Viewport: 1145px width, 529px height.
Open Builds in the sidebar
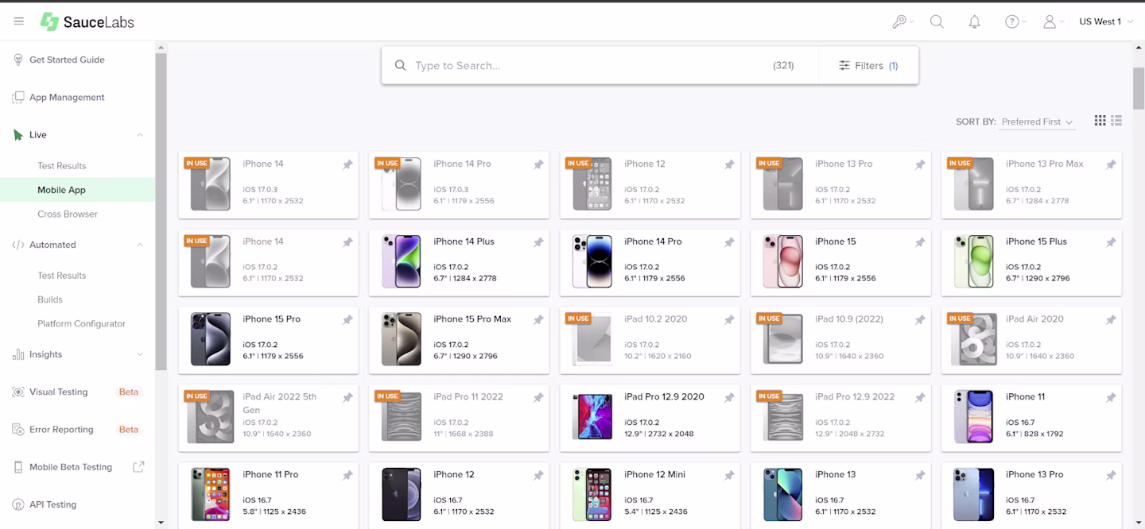pos(50,299)
